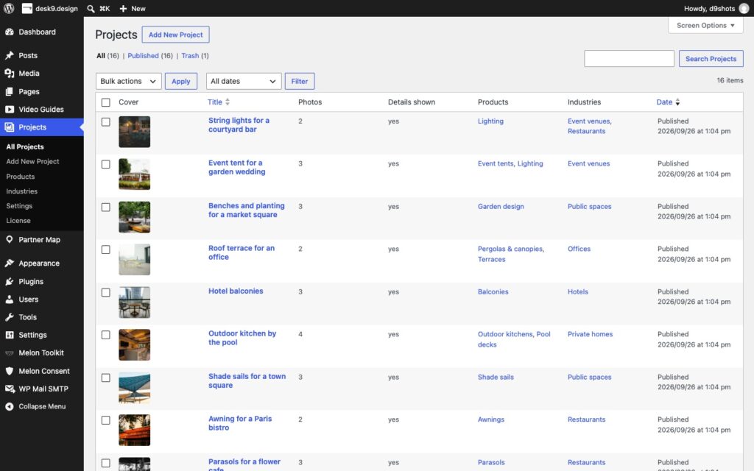This screenshot has width=754, height=471.
Task: Click the Dashboard gauge icon
Action: point(9,32)
